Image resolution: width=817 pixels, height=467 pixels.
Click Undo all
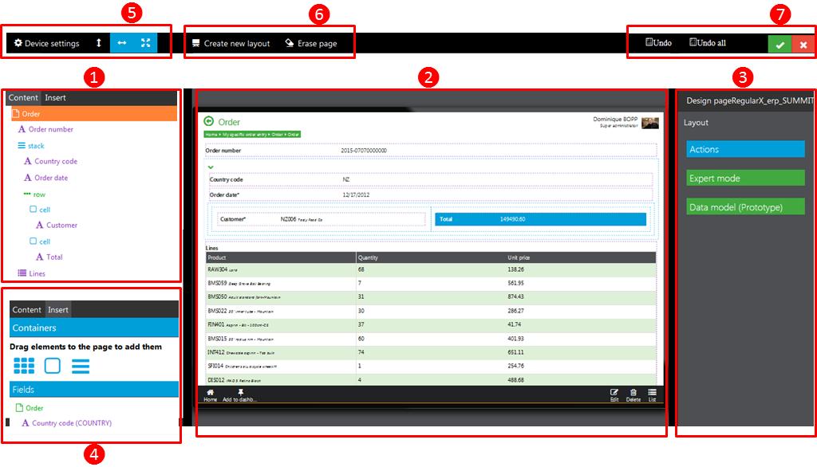[x=707, y=42]
